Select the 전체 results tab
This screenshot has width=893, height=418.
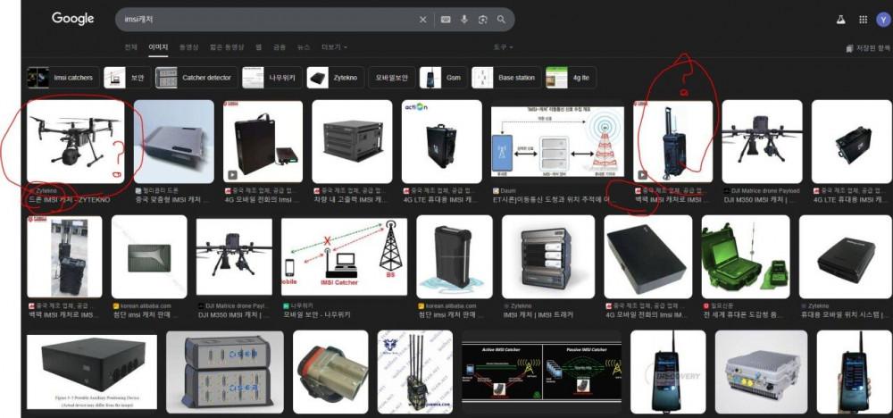(x=131, y=46)
